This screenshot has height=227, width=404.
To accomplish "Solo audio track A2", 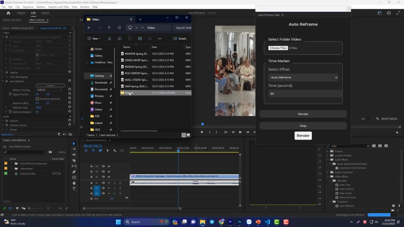I will (x=114, y=188).
